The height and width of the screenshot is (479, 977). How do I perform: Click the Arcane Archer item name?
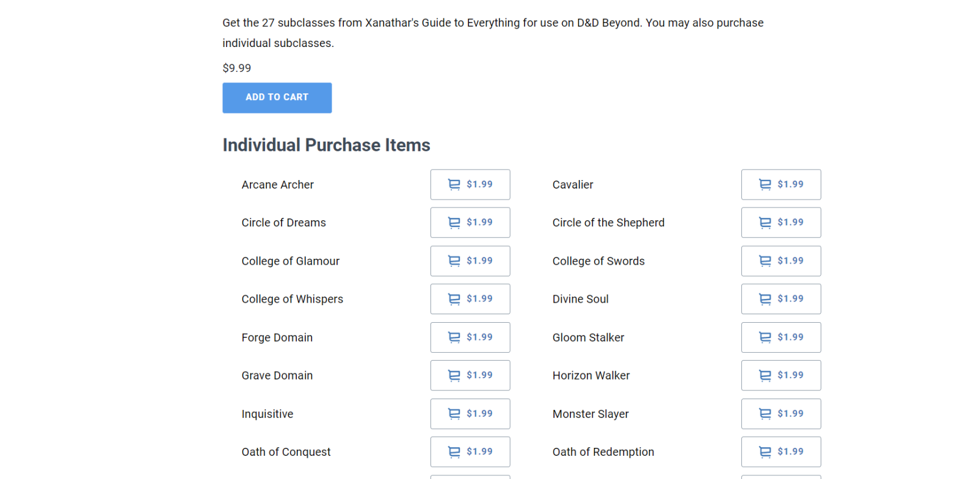pos(277,185)
